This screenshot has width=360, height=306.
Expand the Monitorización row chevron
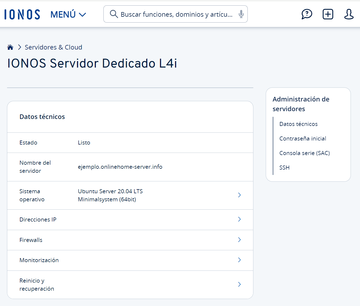[239, 260]
